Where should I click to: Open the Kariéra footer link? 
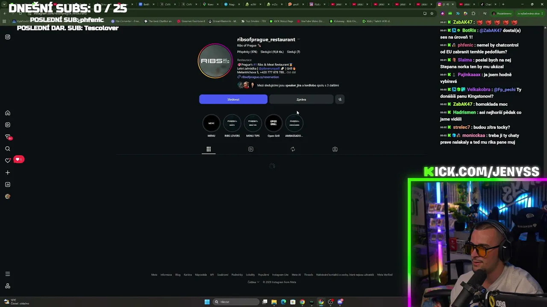188,275
